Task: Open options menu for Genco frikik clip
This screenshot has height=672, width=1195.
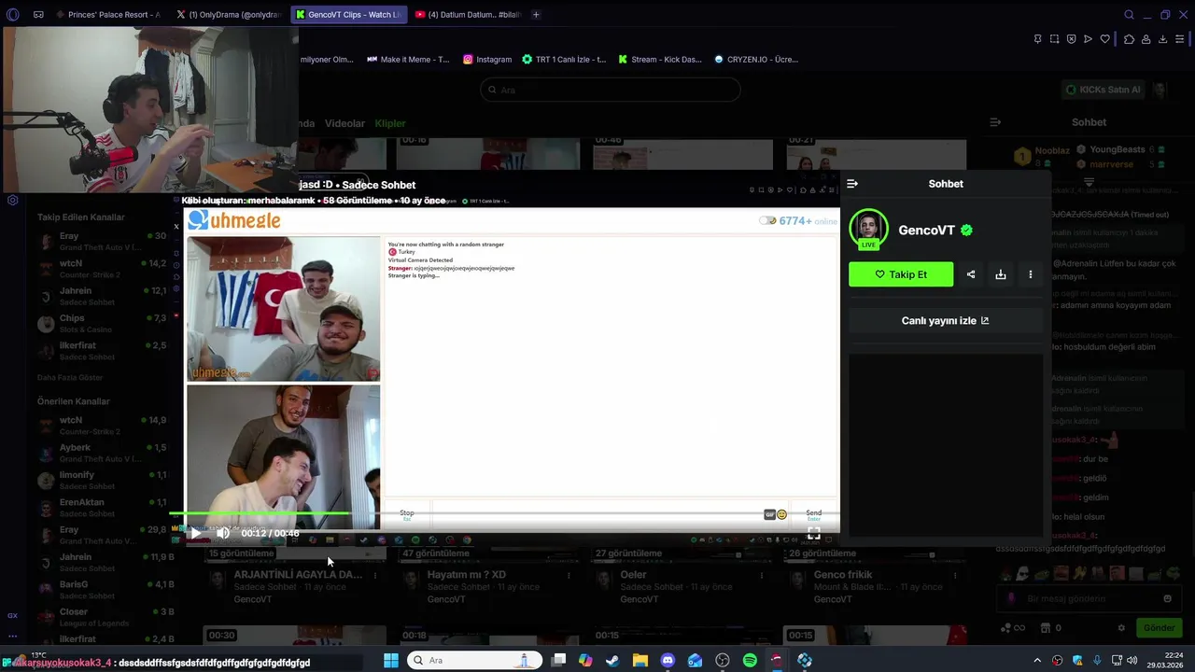Action: pyautogui.click(x=955, y=576)
